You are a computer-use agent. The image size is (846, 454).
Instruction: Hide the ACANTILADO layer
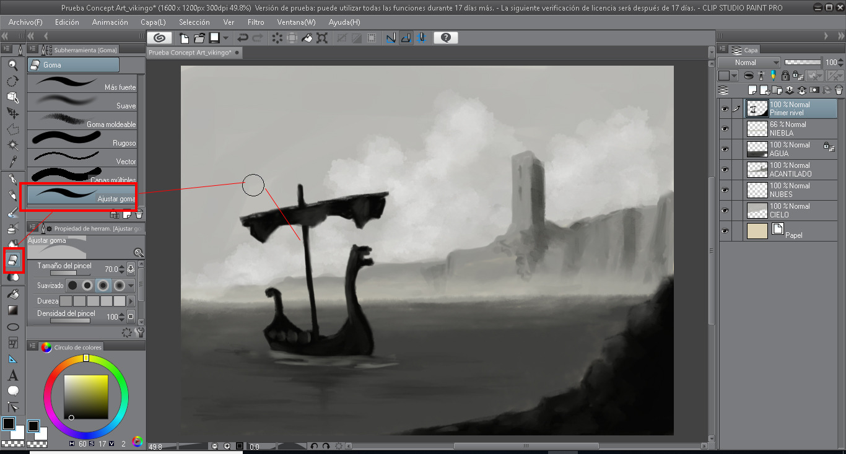725,170
